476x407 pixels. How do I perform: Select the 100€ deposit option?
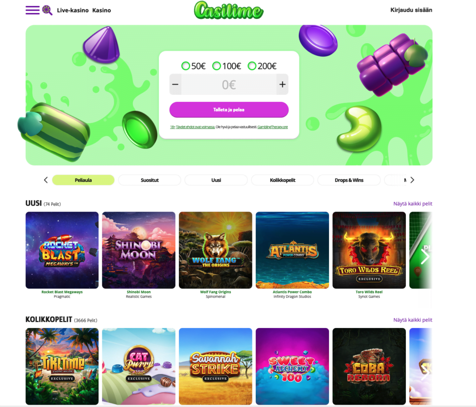(x=226, y=66)
